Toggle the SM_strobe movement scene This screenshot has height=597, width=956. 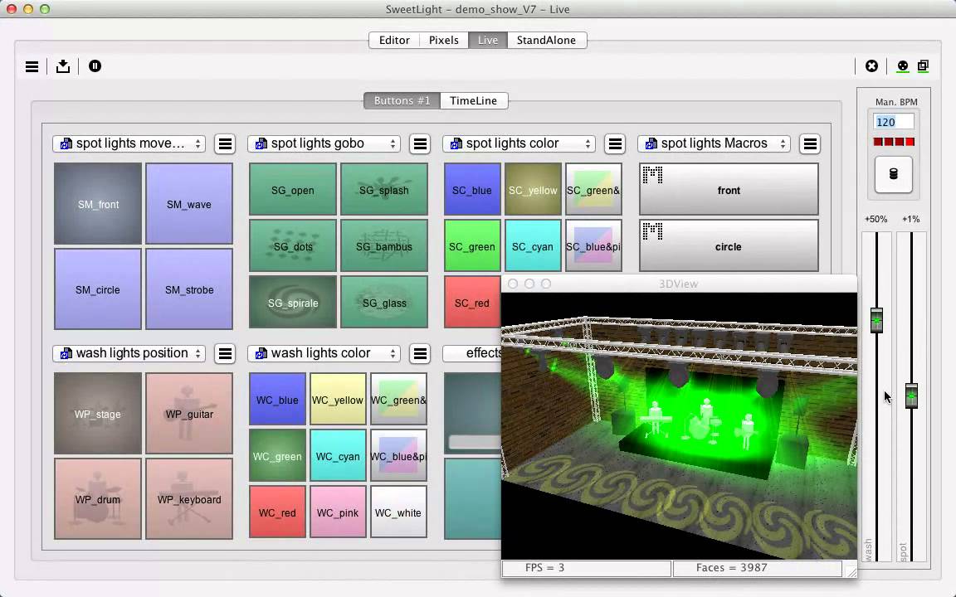(189, 289)
